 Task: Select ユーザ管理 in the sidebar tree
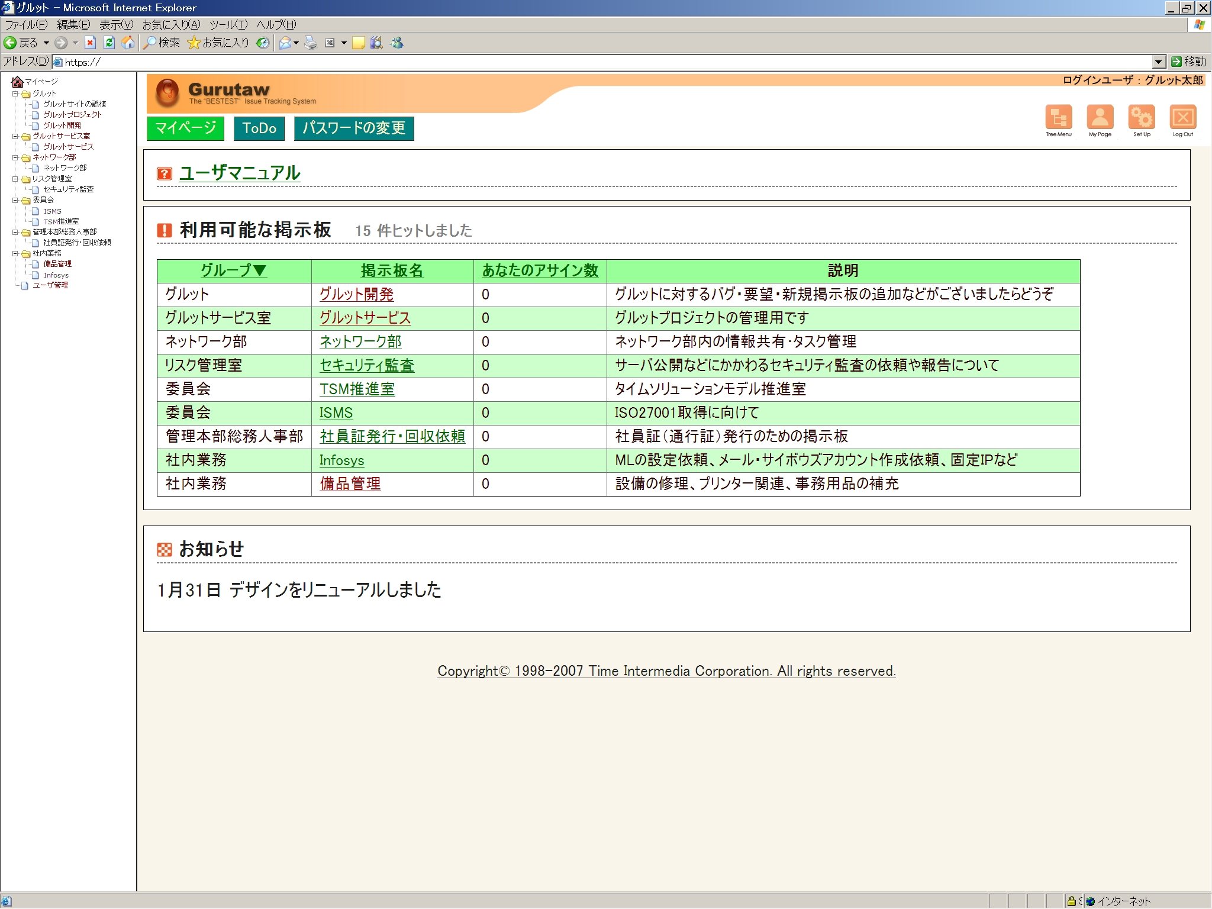click(50, 285)
